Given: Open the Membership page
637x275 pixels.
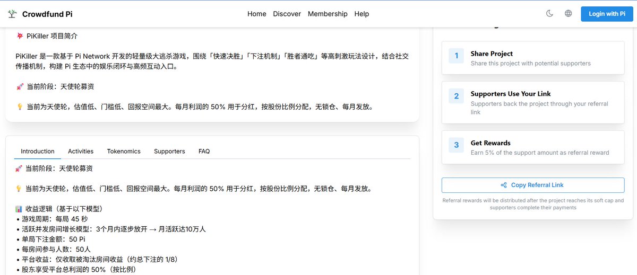Looking at the screenshot, I should (x=328, y=14).
